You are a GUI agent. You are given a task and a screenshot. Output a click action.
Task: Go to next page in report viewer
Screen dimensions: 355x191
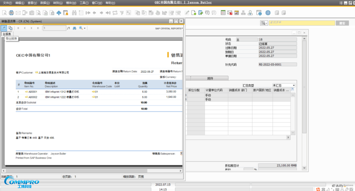(32, 28)
